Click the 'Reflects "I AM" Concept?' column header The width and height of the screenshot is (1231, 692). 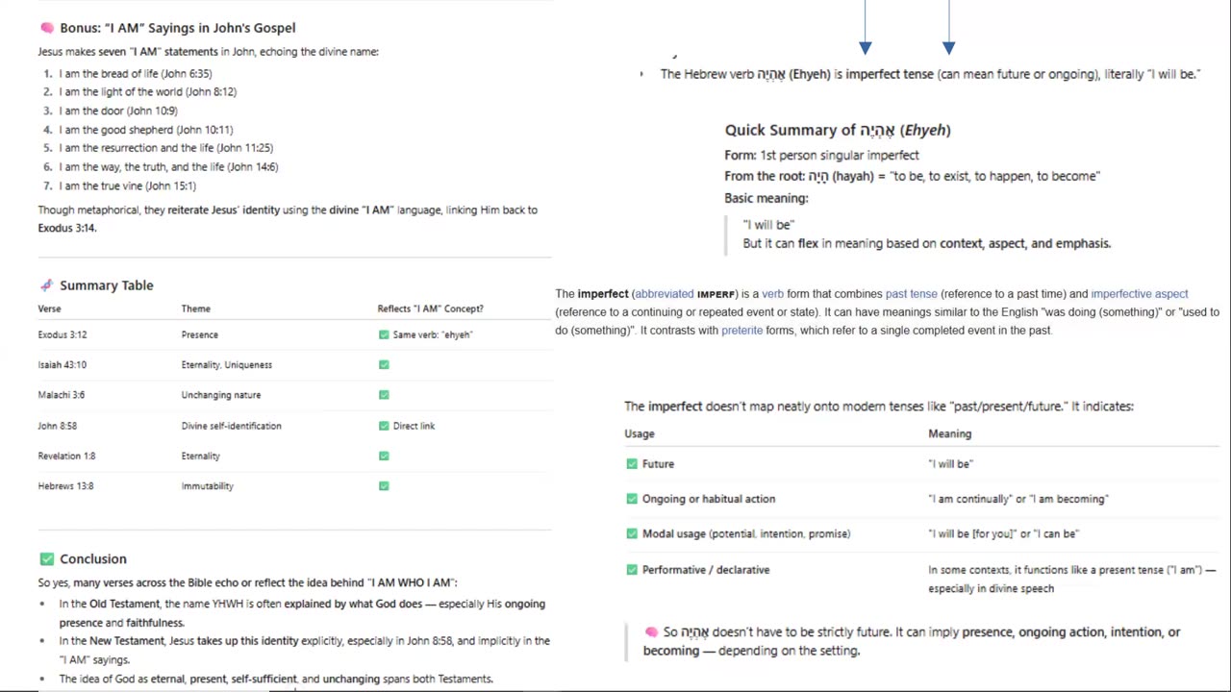(430, 309)
